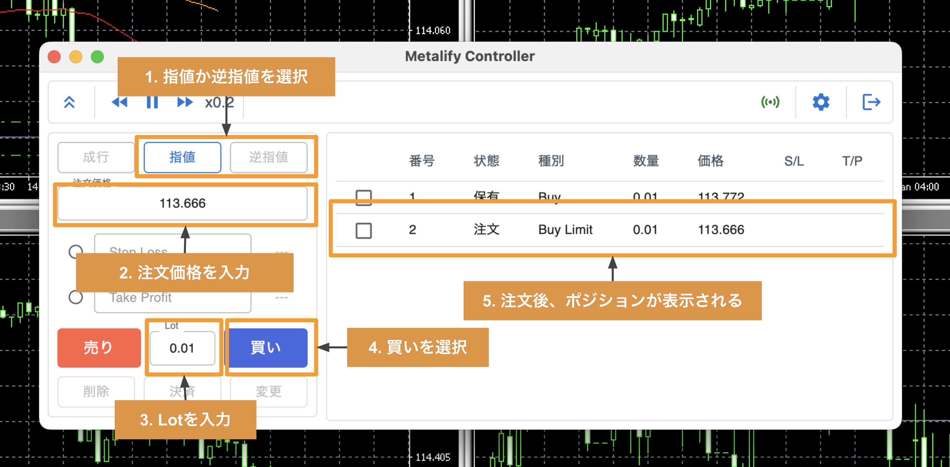Click the rewind playback icon
Screen dimensions: 950x467
[x=119, y=102]
